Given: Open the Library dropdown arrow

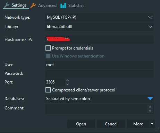Looking at the screenshot, I should click(x=150, y=27).
